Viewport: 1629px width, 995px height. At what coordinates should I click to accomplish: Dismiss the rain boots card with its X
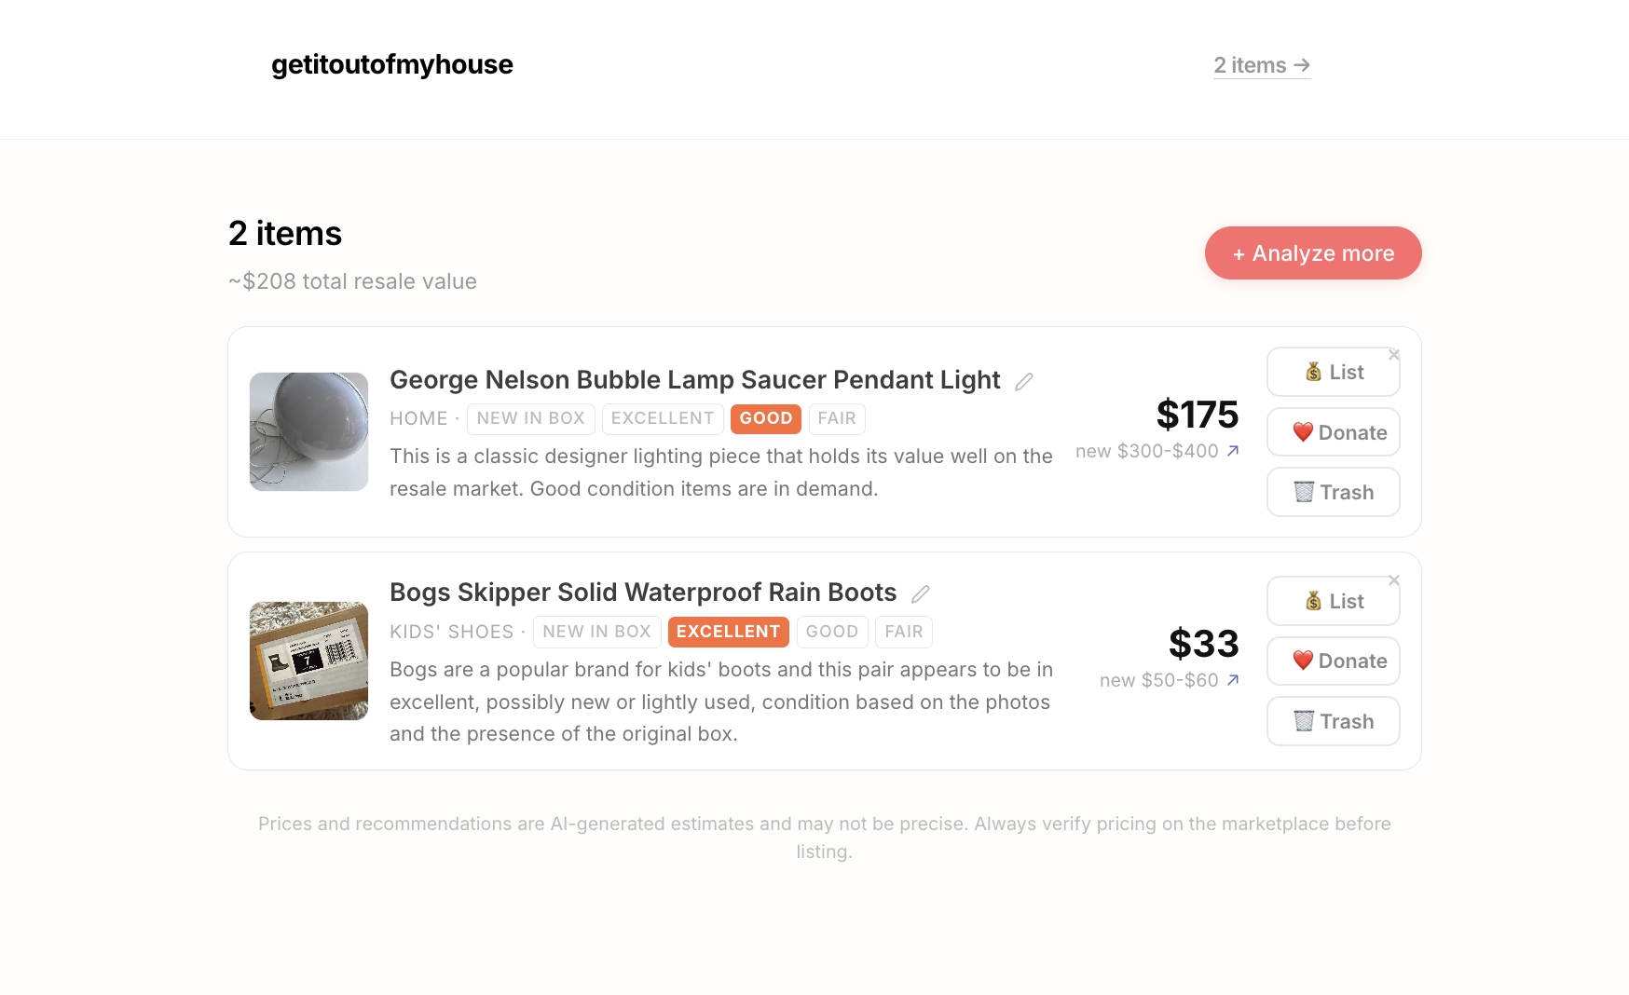click(1394, 579)
